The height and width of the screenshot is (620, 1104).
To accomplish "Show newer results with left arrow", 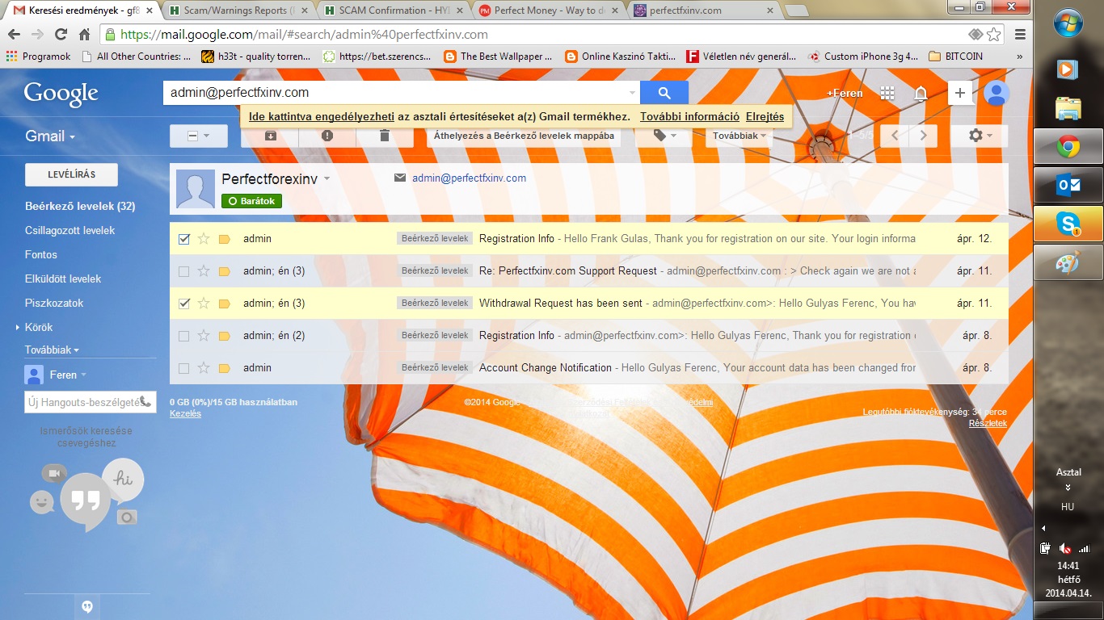I will pyautogui.click(x=895, y=136).
